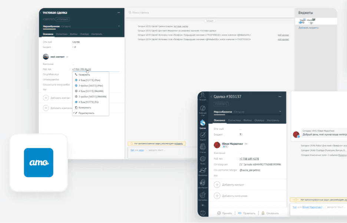Switch to 'ChatApp' tab in Сделка #305137
This screenshot has height=223, width=347.
coord(259,120)
